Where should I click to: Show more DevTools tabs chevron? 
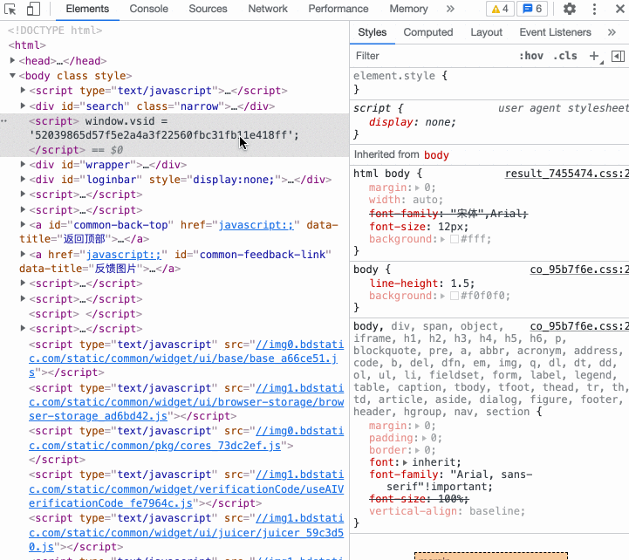[x=450, y=9]
